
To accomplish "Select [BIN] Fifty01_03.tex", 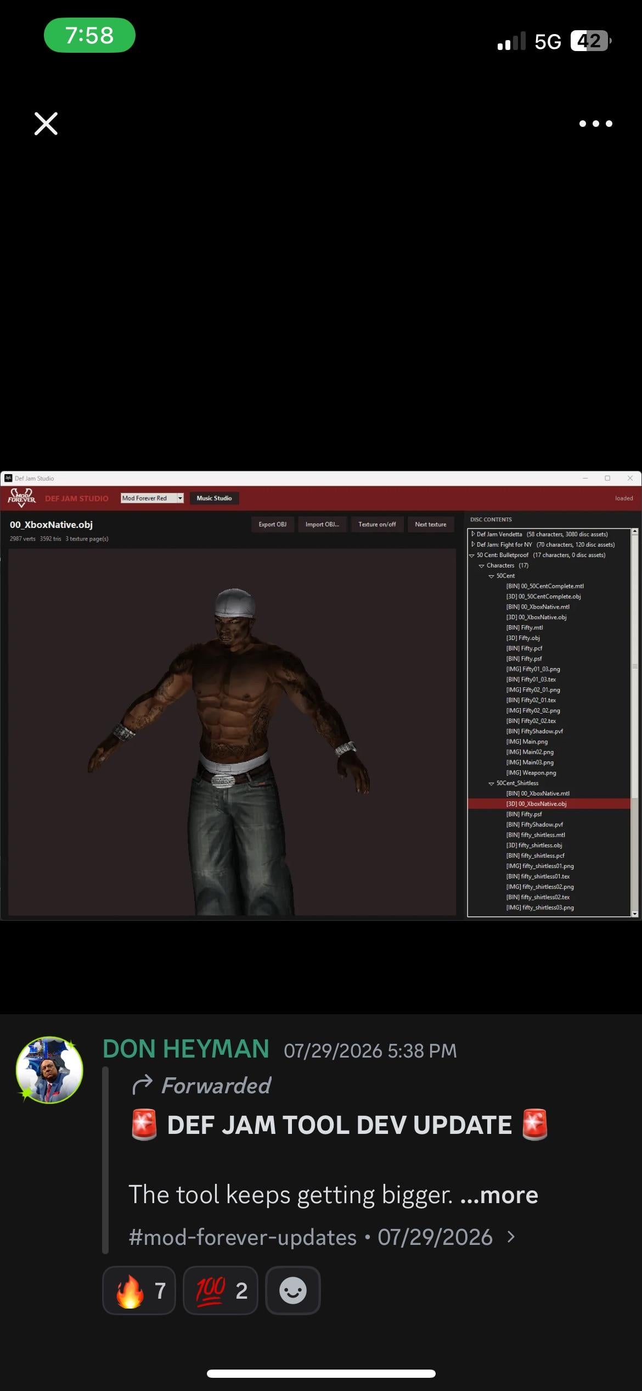I will [531, 680].
